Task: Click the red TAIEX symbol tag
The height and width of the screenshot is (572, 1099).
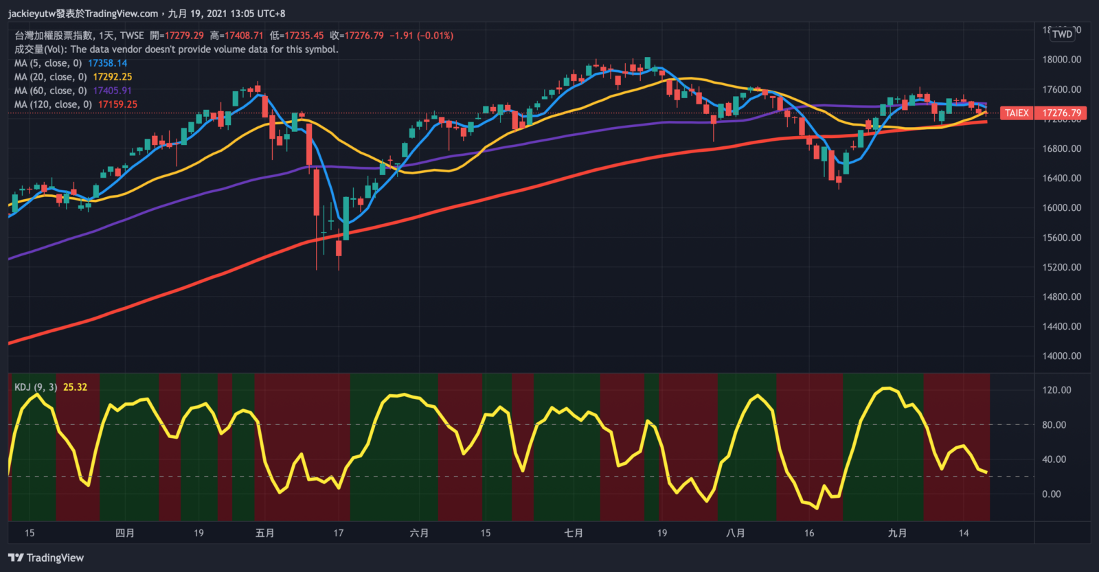Action: tap(1017, 113)
